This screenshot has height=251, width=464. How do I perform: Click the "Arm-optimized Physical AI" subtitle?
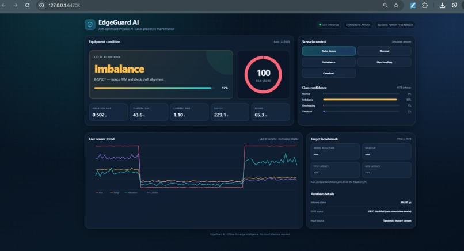136,29
